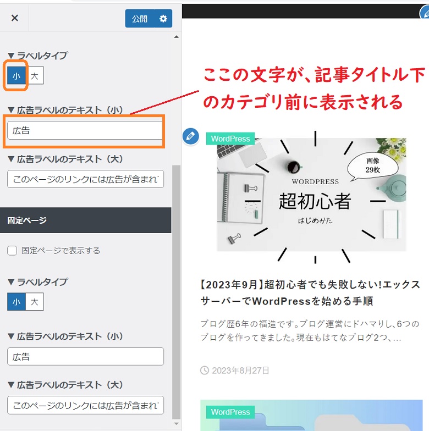This screenshot has width=429, height=431.
Task: Click the scroll-up arrow of the panel
Action: (x=176, y=36)
